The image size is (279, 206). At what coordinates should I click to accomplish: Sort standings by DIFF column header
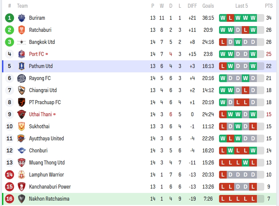coord(192,6)
